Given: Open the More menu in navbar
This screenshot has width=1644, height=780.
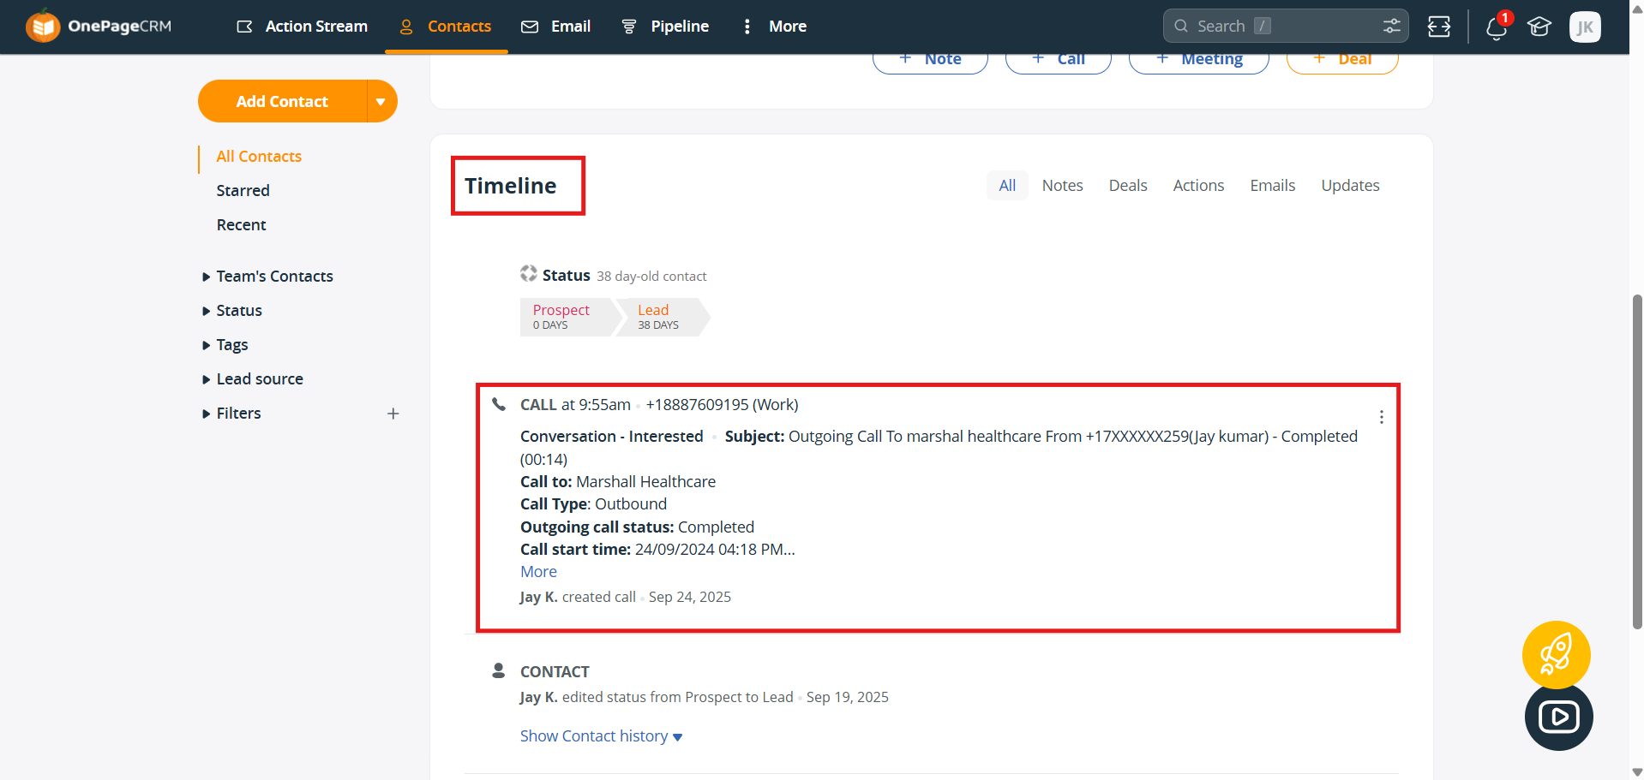Looking at the screenshot, I should (x=775, y=27).
